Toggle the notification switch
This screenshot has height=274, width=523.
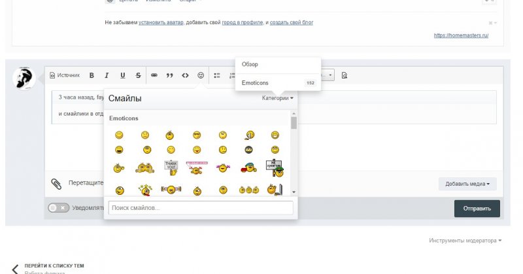tap(58, 208)
